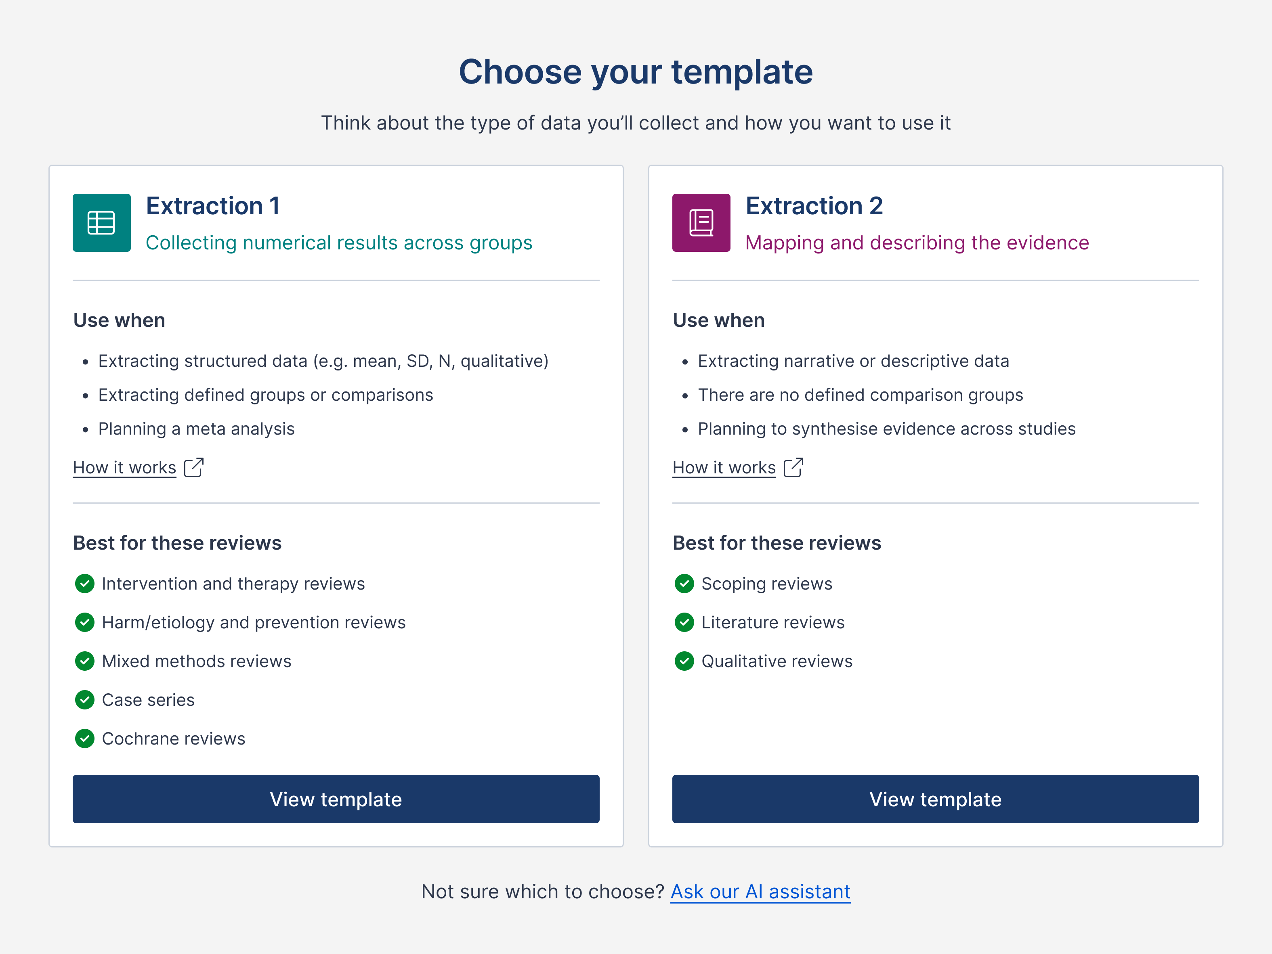Click the green checkmark next to Scoping reviews

click(x=684, y=583)
